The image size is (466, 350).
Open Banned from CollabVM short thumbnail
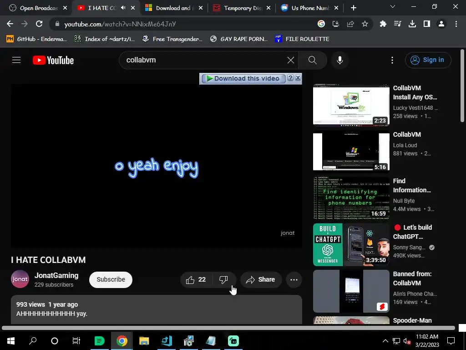[351, 291]
